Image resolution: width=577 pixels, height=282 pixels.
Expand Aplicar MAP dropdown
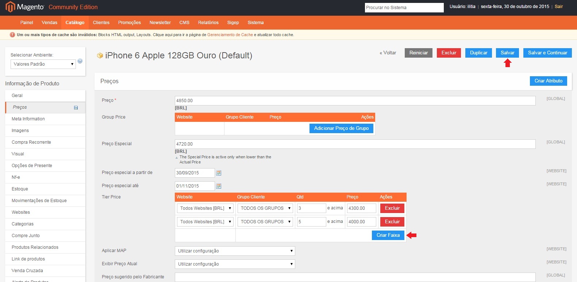pyautogui.click(x=235, y=251)
